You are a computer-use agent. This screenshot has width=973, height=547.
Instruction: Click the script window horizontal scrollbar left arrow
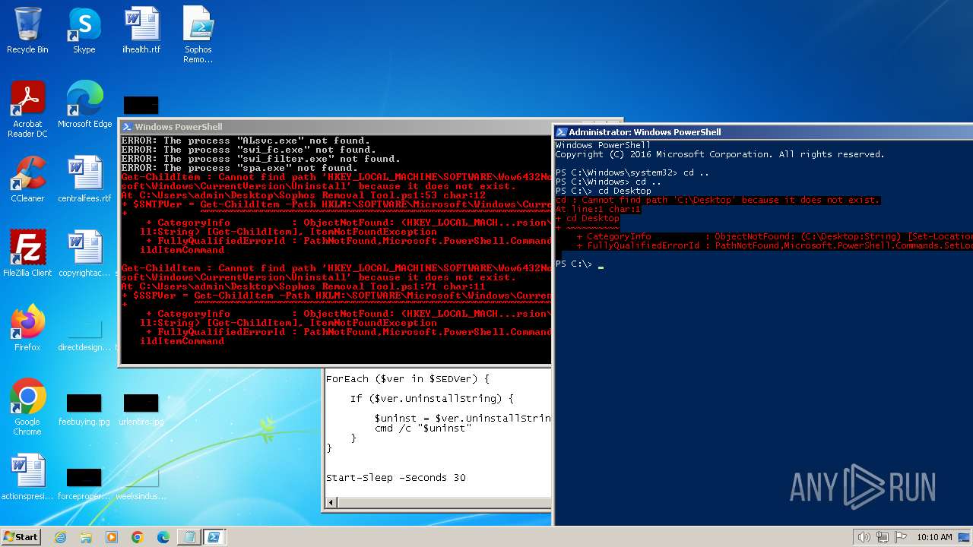[x=331, y=502]
